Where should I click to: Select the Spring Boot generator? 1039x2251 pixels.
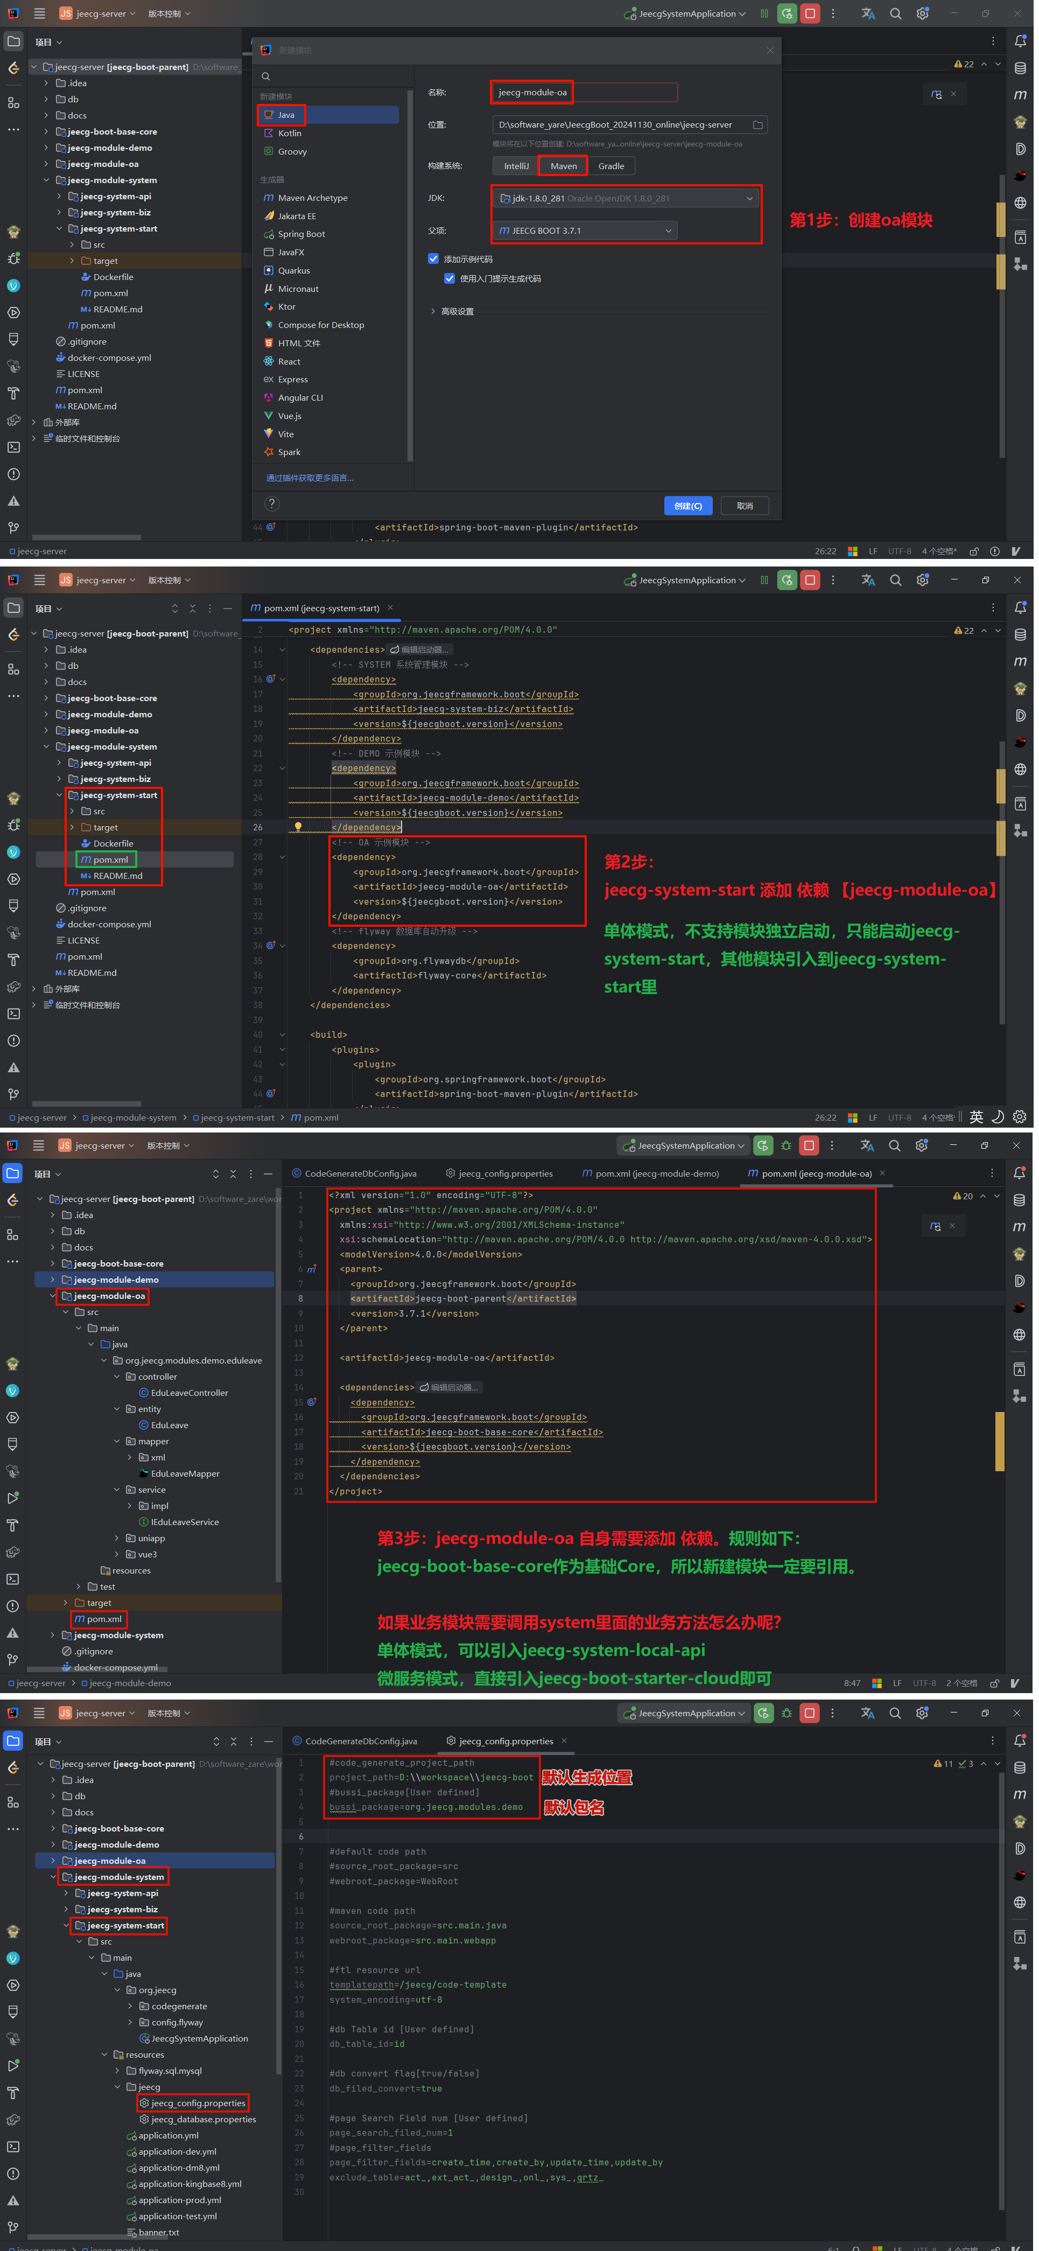coord(300,234)
